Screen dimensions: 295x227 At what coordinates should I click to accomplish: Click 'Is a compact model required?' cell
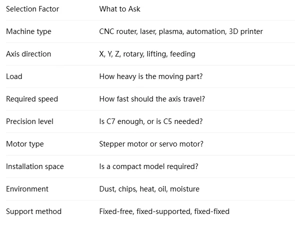click(149, 166)
